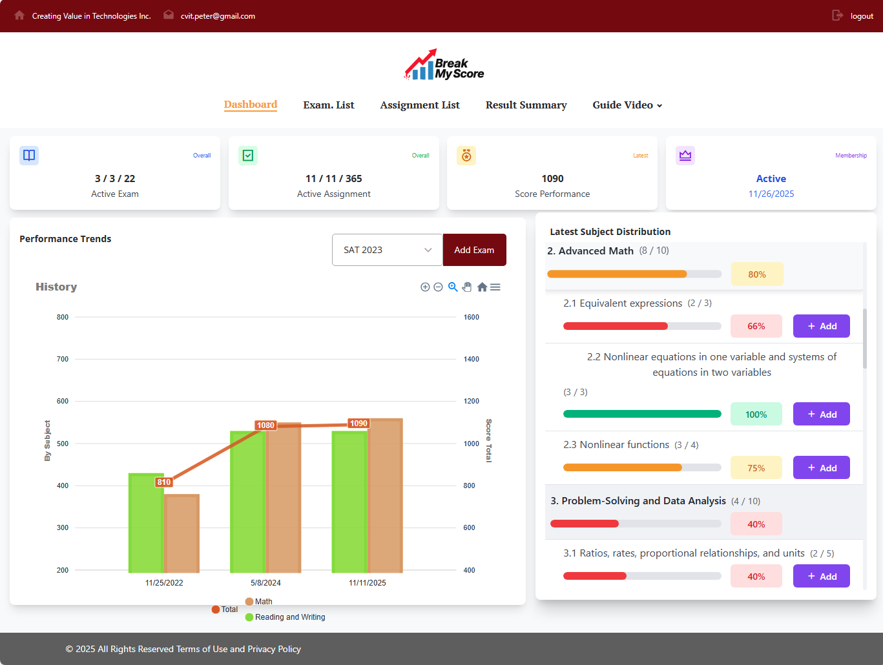Click the Active Exam book icon
The height and width of the screenshot is (665, 883).
[x=28, y=155]
